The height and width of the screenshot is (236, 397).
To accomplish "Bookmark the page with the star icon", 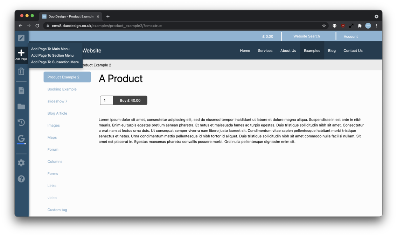I will coord(323,26).
